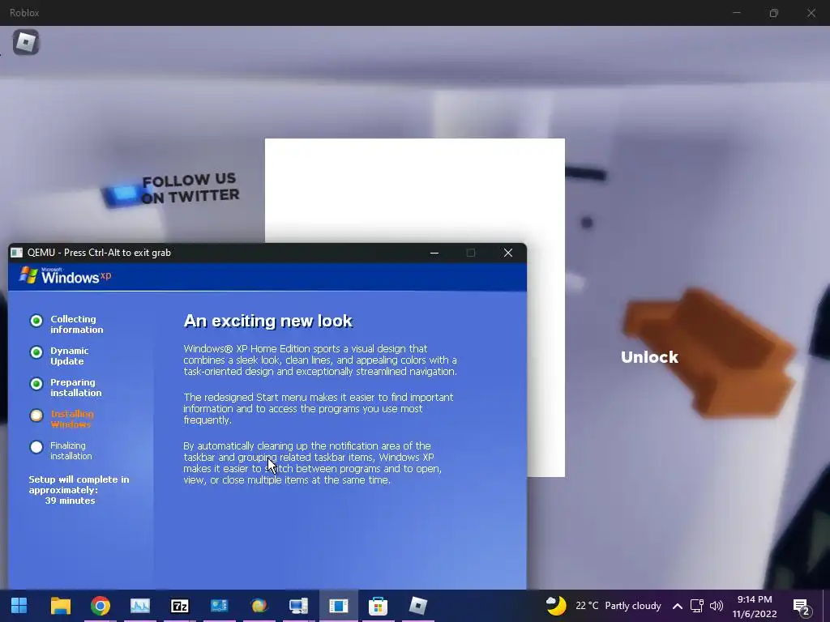Viewport: 830px width, 622px height.
Task: Open Microsoft Store from the taskbar
Action: coord(378,606)
